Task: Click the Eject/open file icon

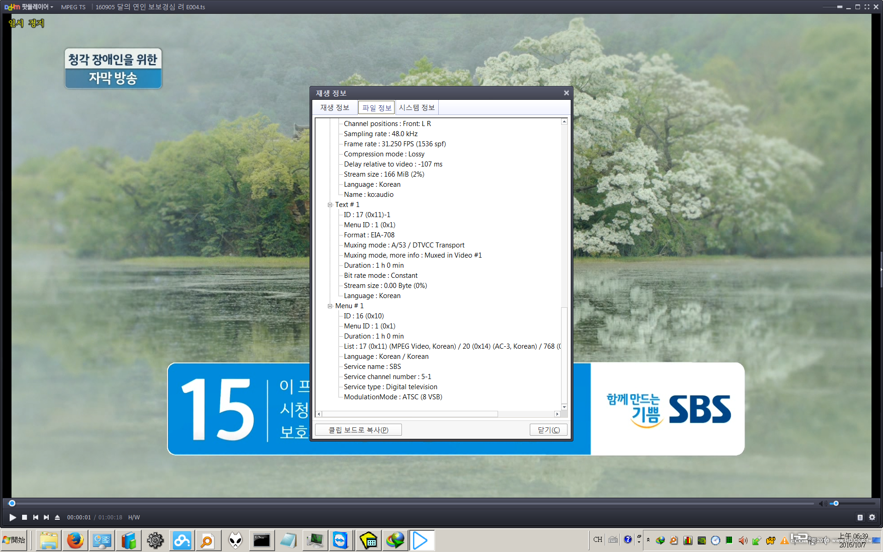Action: (x=57, y=517)
